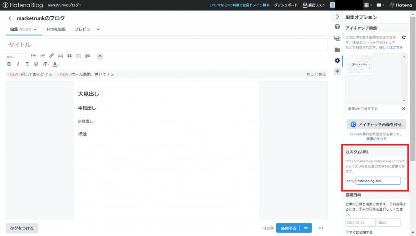Switch to the HTML編集 tab

click(56, 29)
